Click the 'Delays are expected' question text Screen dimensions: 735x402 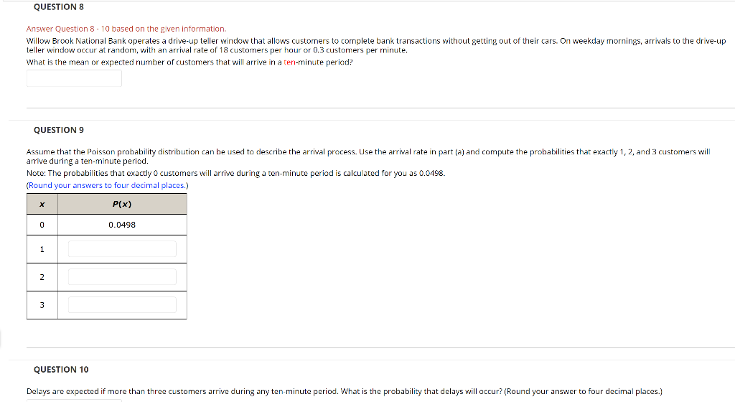[x=345, y=392]
